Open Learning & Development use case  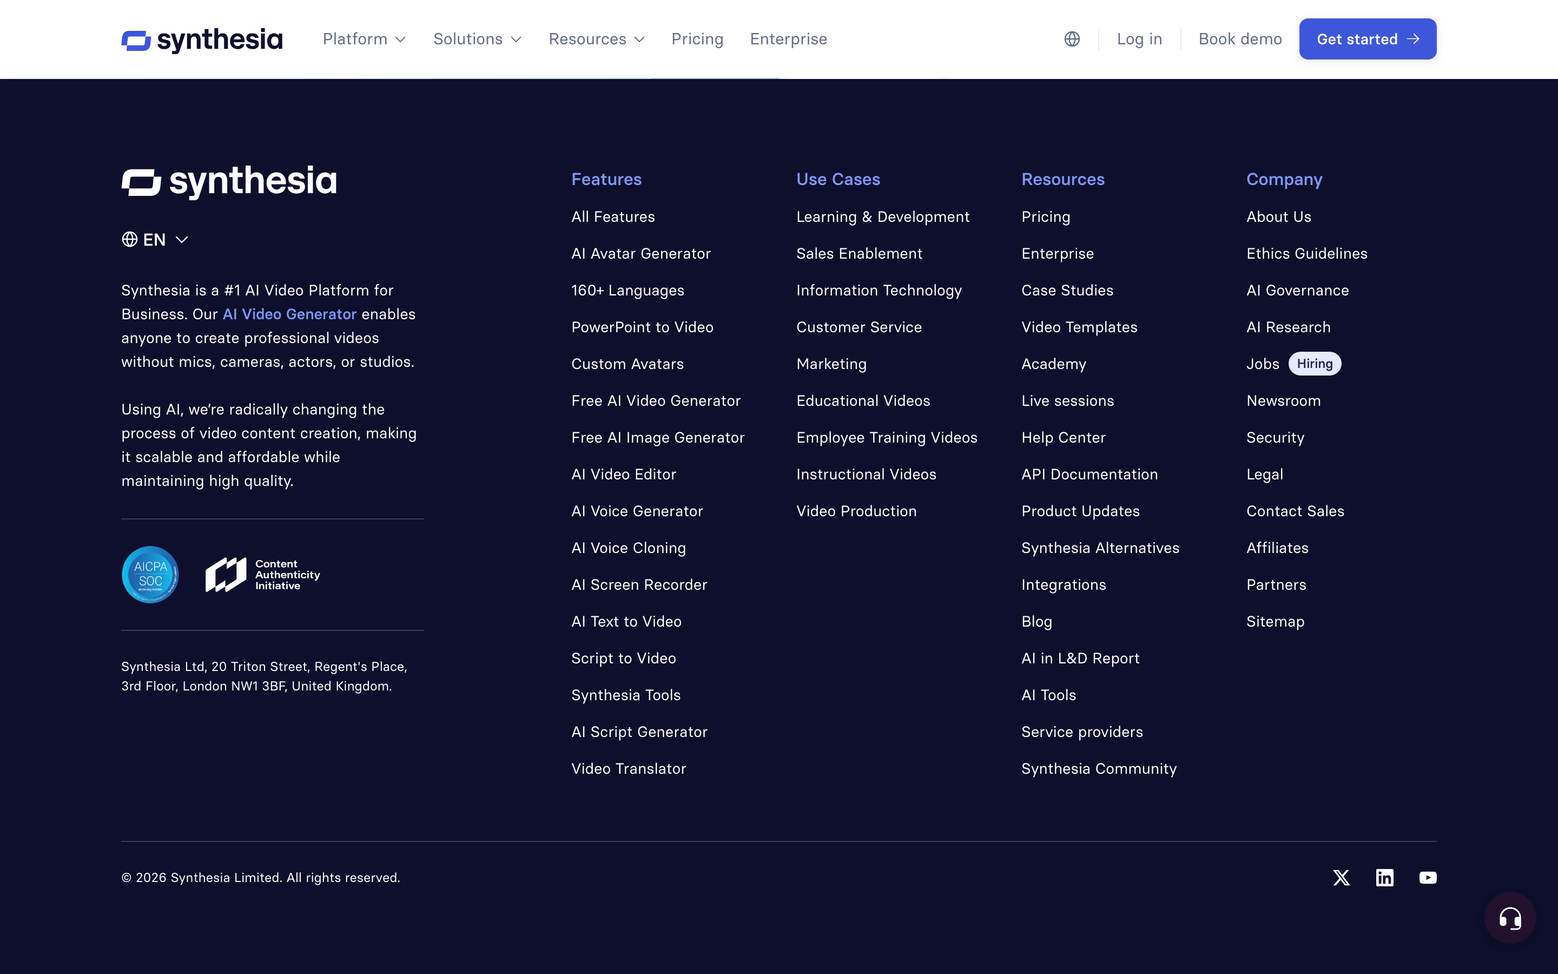tap(883, 216)
